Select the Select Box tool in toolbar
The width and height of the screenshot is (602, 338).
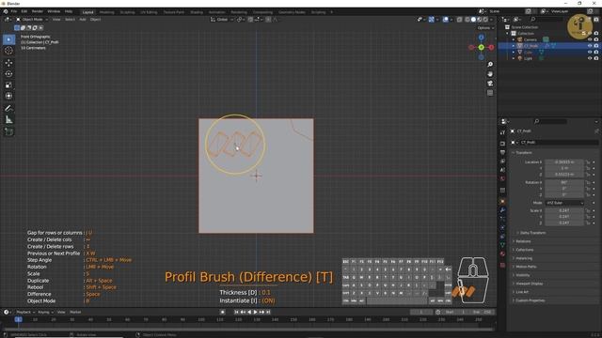tap(8, 39)
